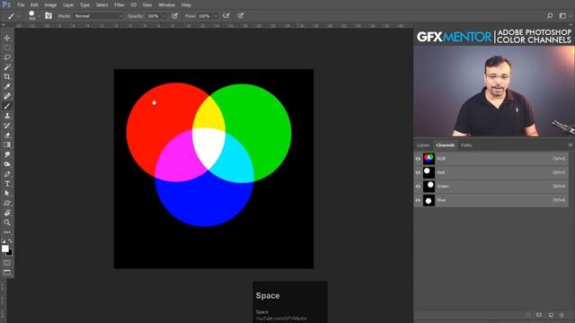Hide the Blue channel eye

tap(418, 200)
